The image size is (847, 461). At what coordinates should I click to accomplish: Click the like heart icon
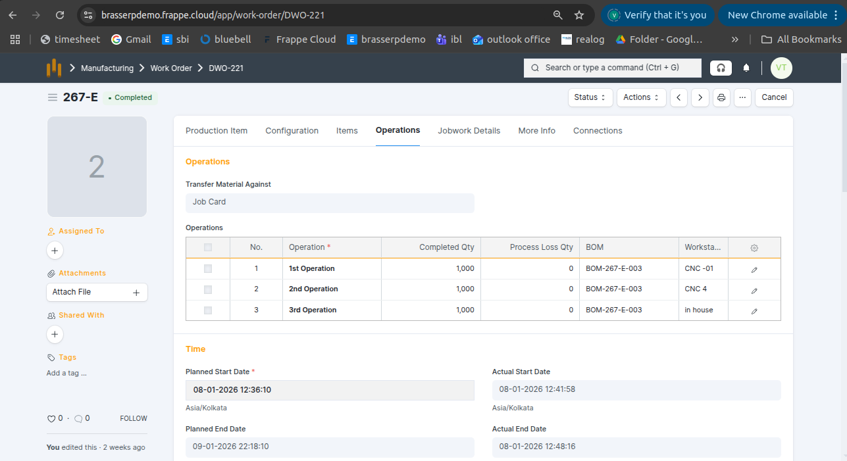point(51,418)
